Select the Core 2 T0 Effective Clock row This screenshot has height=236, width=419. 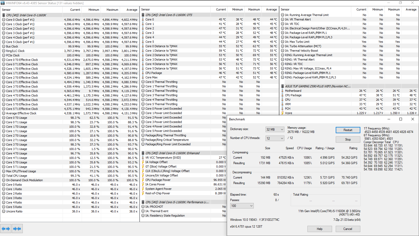point(70,78)
